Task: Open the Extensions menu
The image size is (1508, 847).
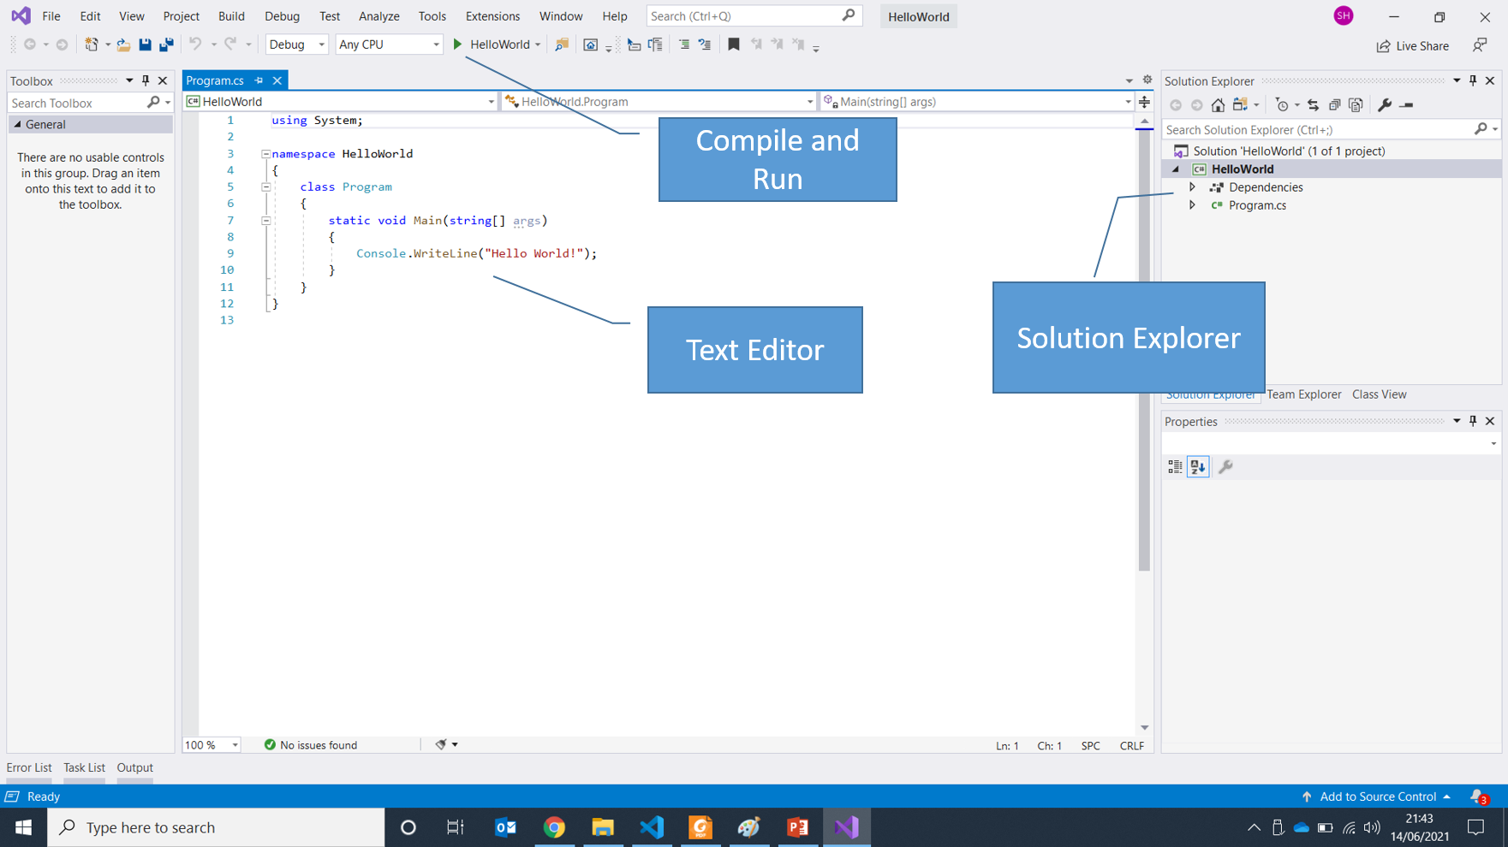Action: pyautogui.click(x=492, y=16)
